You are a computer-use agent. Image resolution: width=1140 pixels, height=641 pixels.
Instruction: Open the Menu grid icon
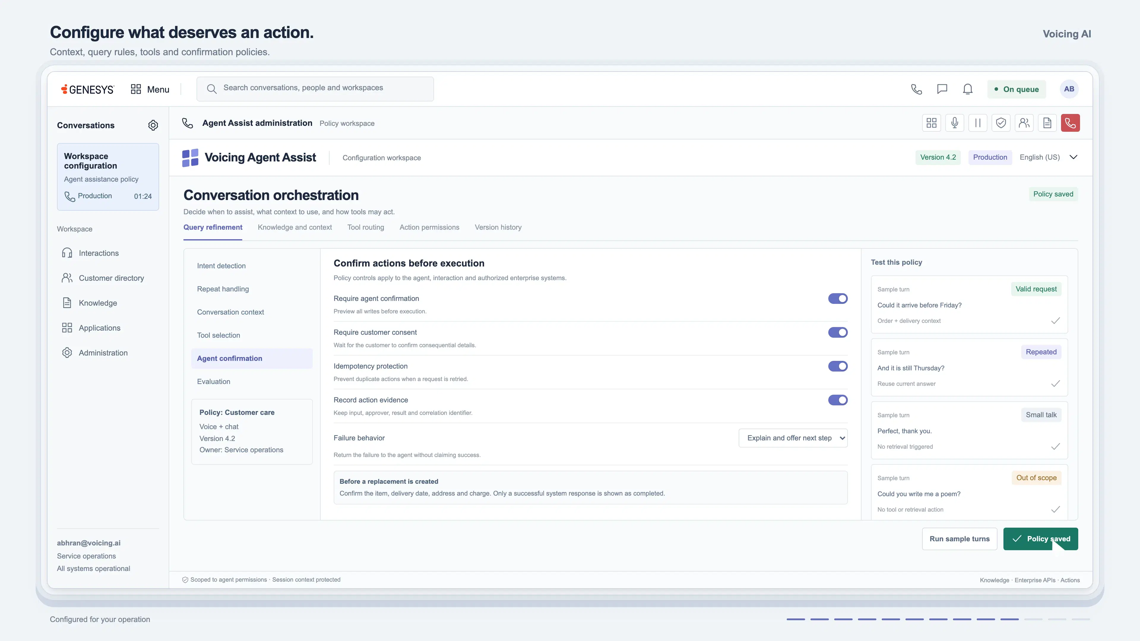(136, 89)
